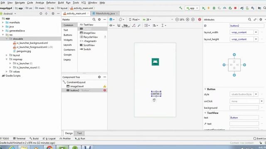Open the View Options eye dropdown
This screenshot has width=266, height=149.
[112, 26]
